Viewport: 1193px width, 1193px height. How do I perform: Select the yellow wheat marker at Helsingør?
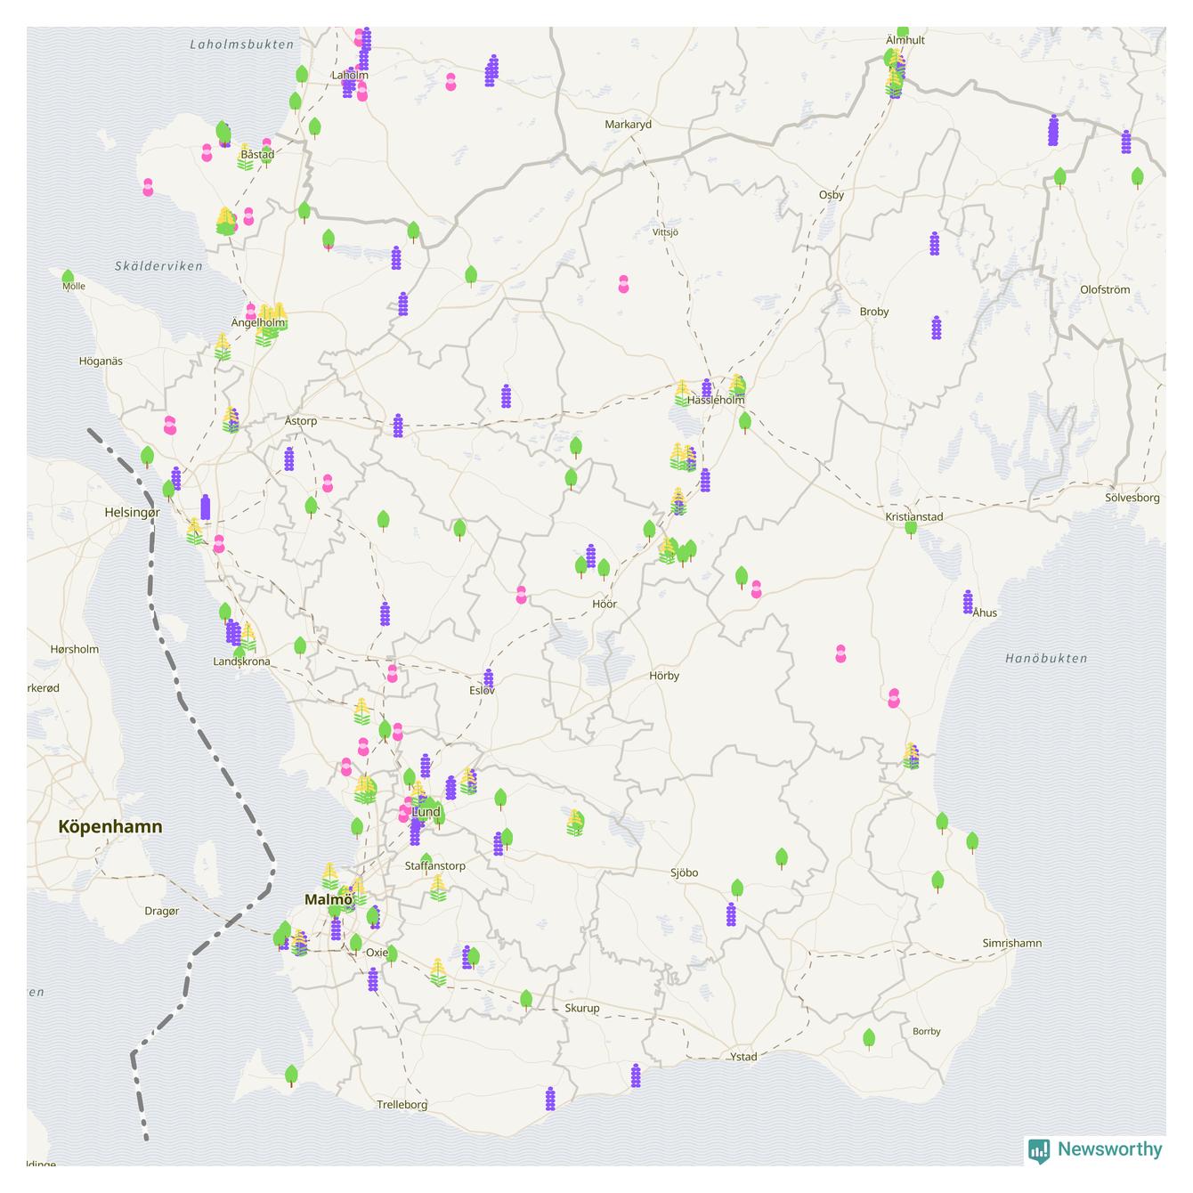194,532
